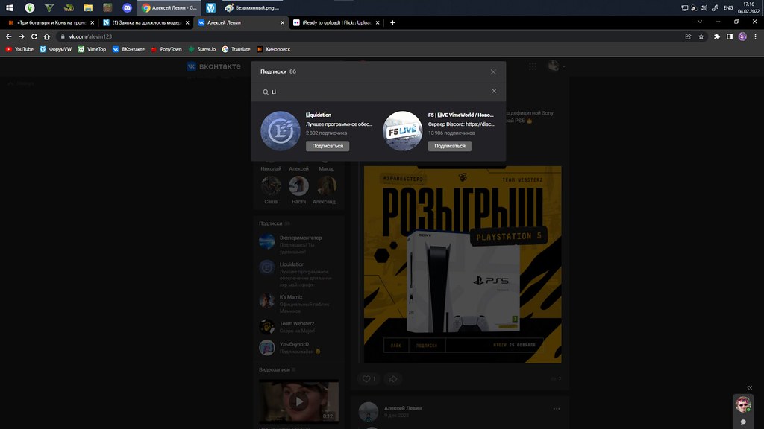This screenshot has width=764, height=429.
Task: Subscribe to F5 LIVE VimeWorld community
Action: (x=449, y=146)
